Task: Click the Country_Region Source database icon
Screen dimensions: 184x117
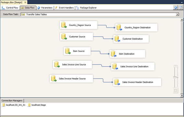Action: tap(64, 25)
